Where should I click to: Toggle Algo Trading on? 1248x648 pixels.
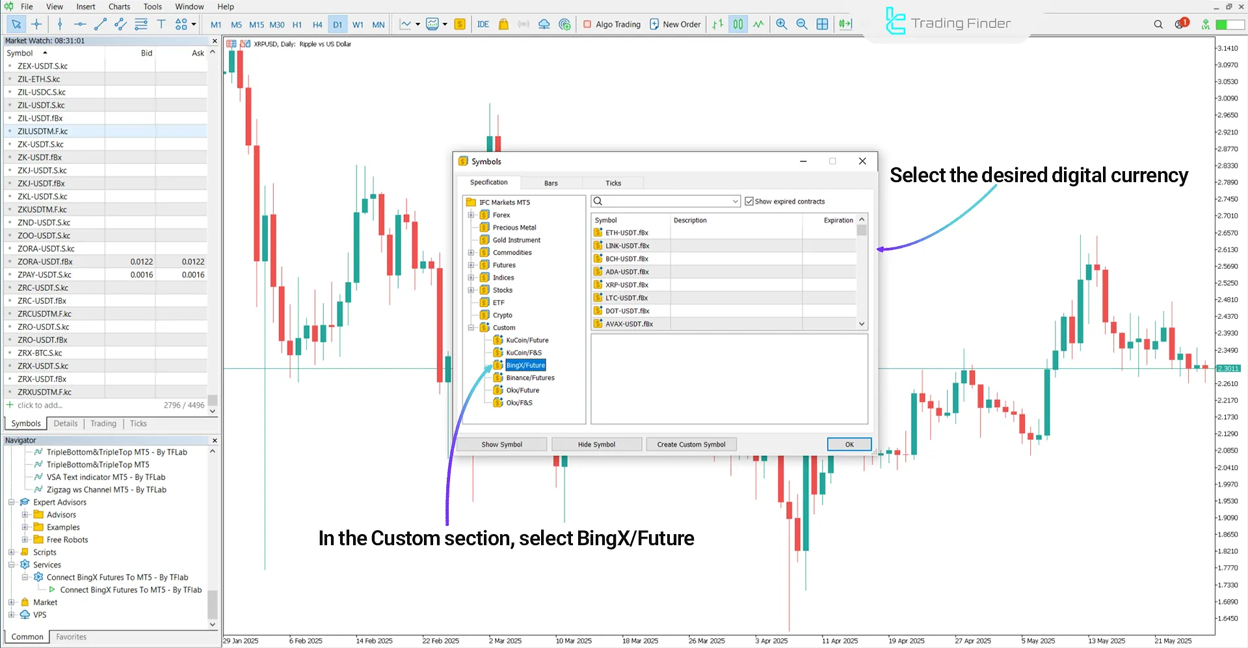[611, 24]
